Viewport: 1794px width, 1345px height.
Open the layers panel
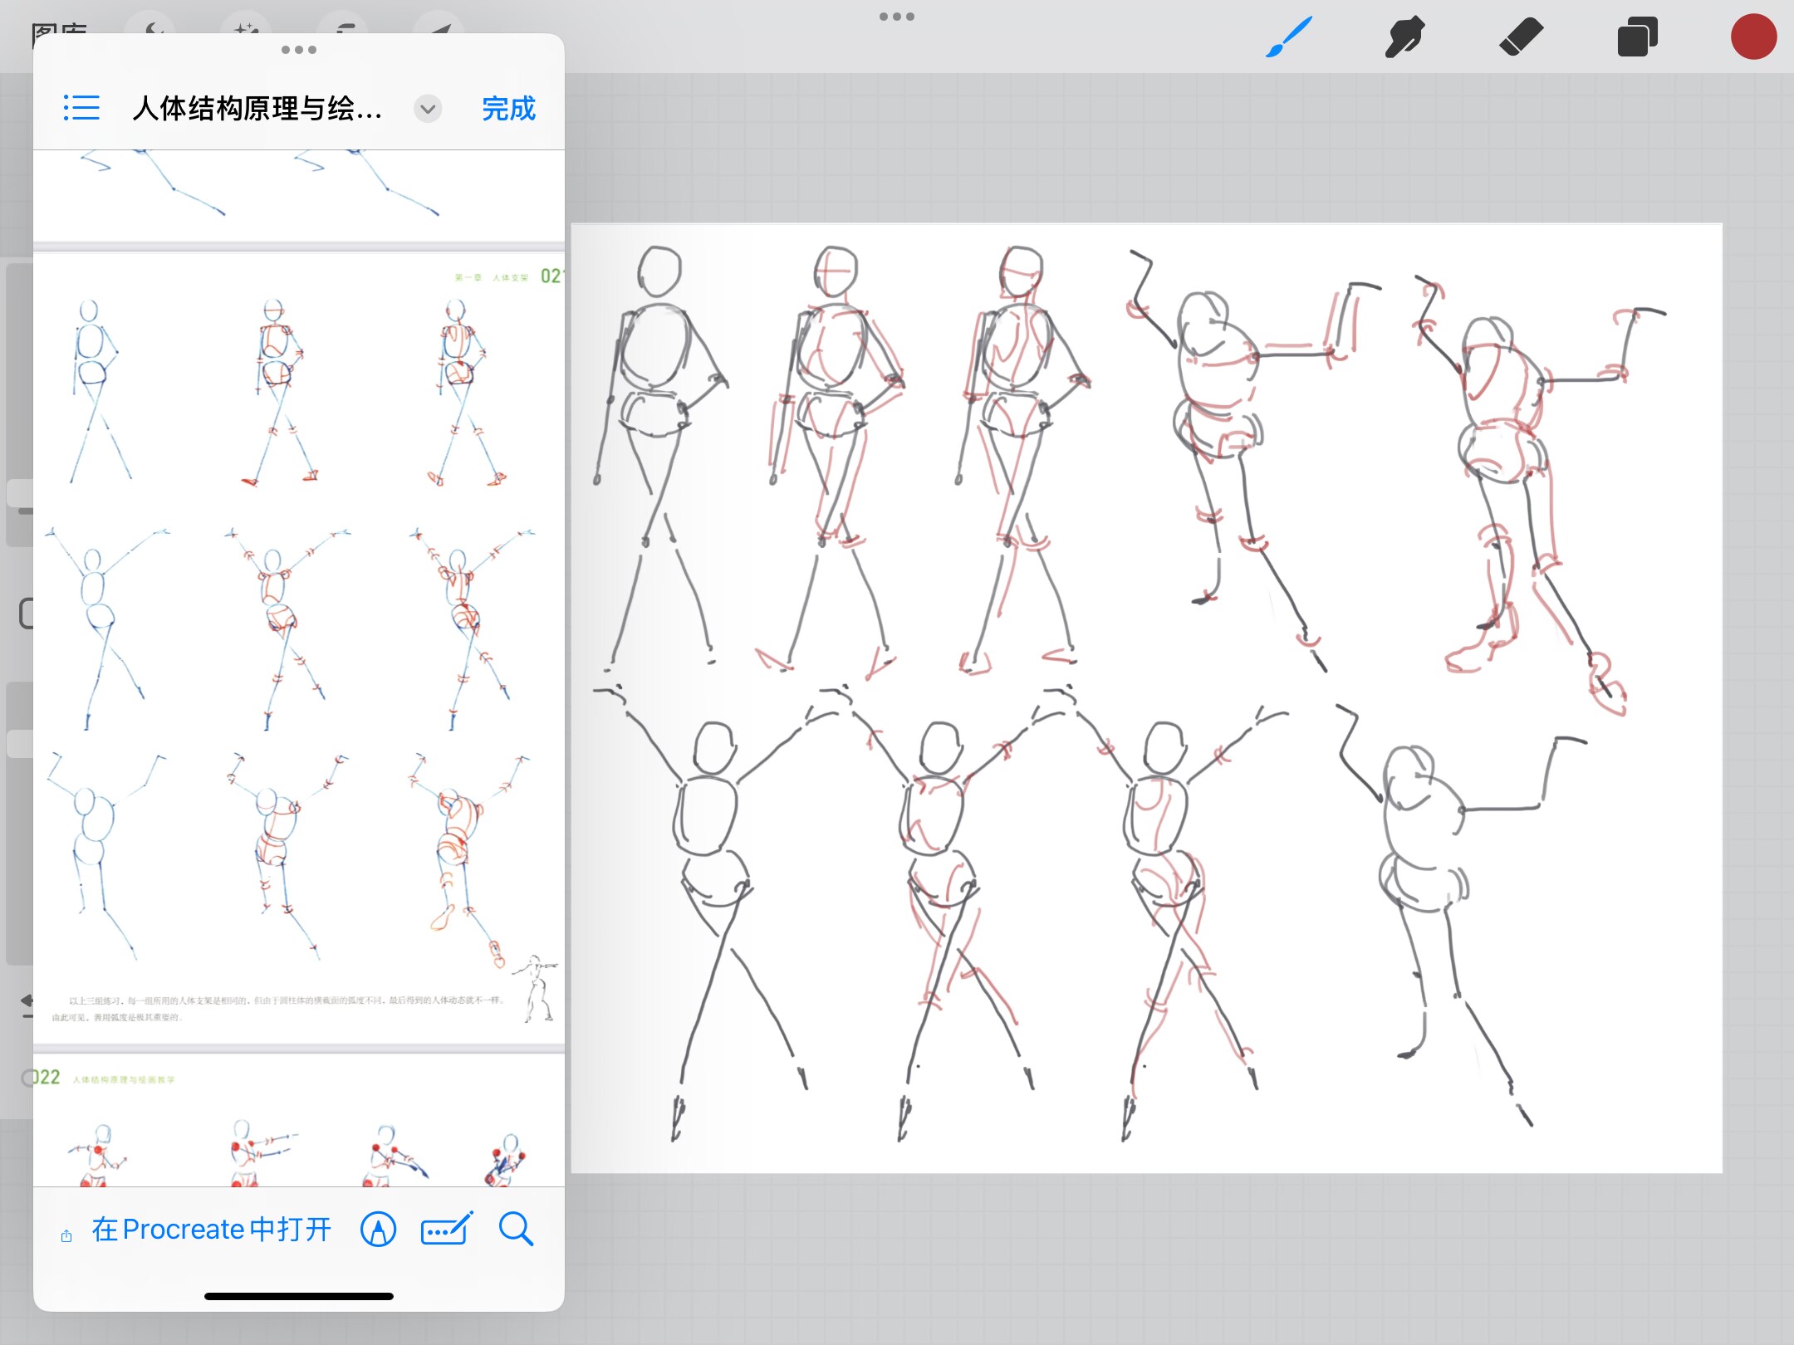tap(1637, 37)
